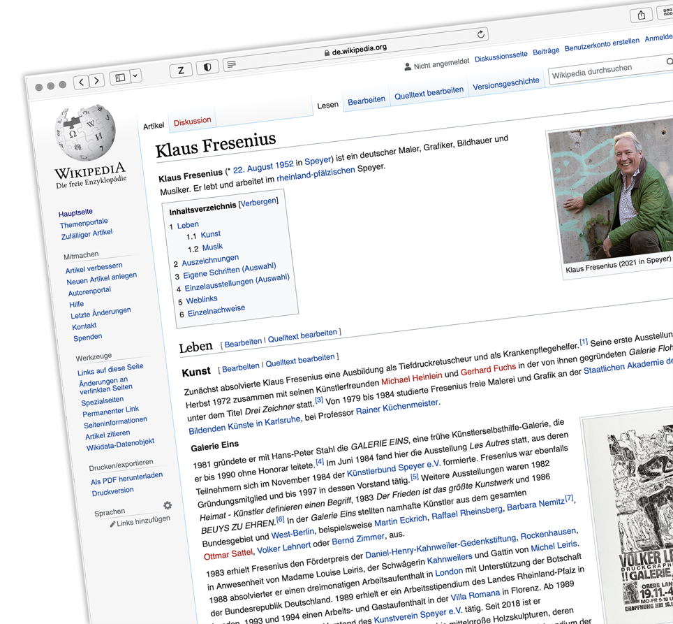
Task: Open language settings via the gear icon
Action: click(168, 505)
